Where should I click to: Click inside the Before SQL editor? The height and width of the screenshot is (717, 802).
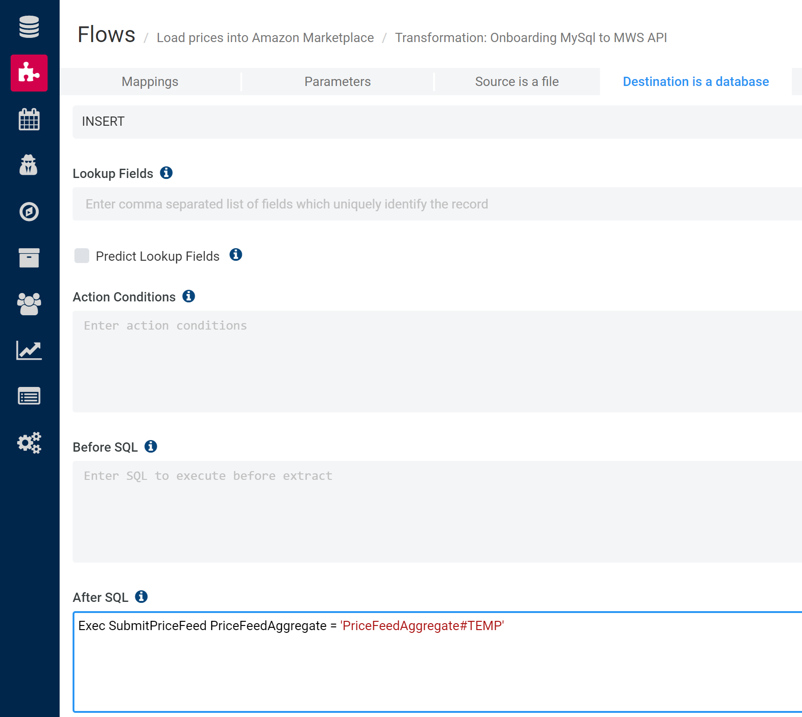[437, 511]
